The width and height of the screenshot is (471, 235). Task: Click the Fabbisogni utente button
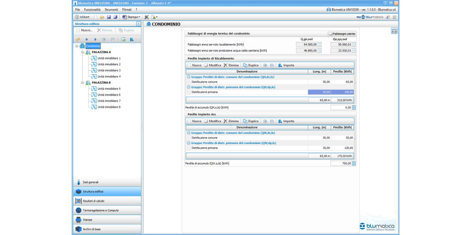tap(341, 34)
